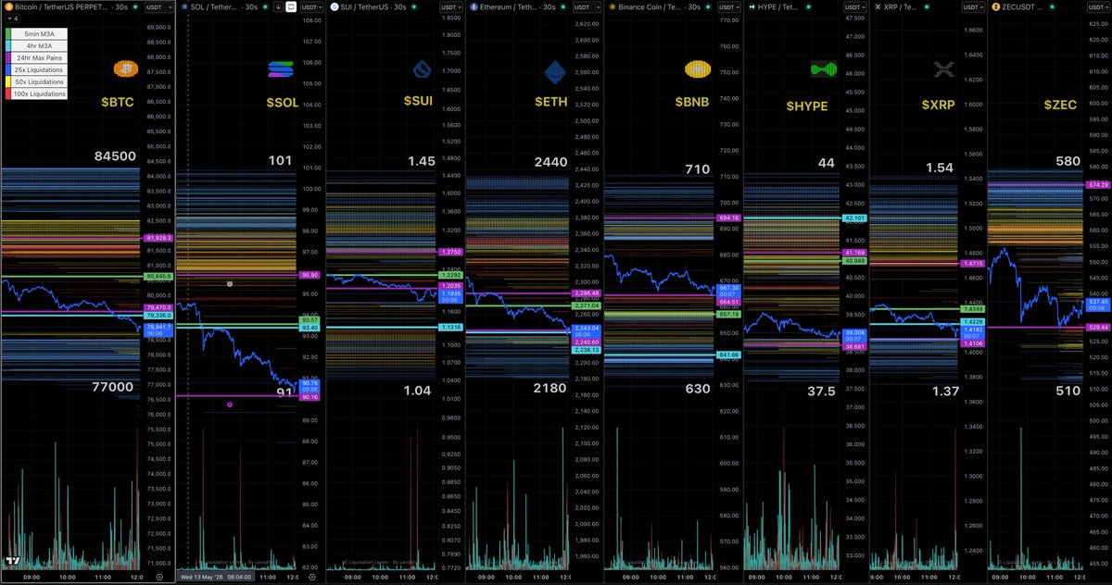Click the Binance Coin symbol icon in the chart header
This screenshot has width=1112, height=585.
(x=613, y=6)
